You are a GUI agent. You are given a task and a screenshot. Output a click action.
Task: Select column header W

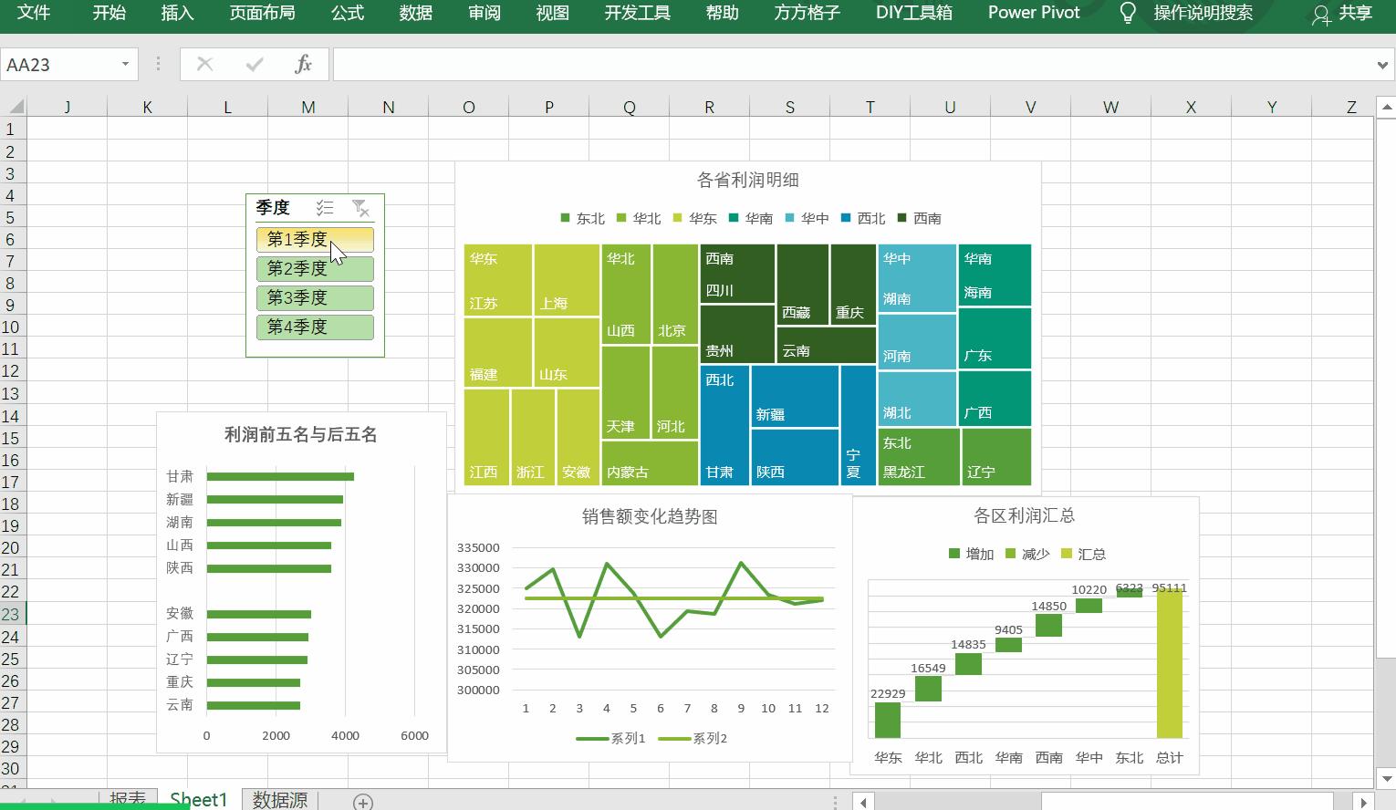coord(1110,107)
